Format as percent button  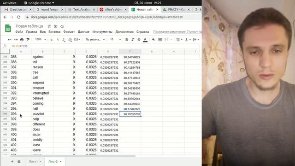point(58,40)
